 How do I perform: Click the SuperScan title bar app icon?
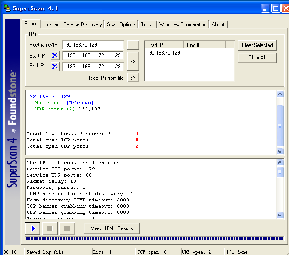click(7, 8)
